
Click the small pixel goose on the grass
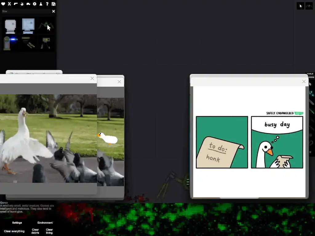(x=108, y=138)
